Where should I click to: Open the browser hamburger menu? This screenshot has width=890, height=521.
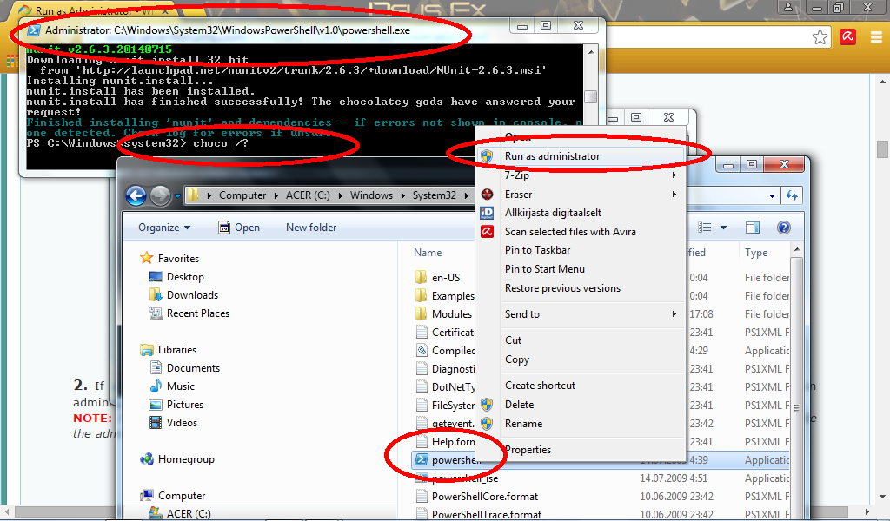876,37
